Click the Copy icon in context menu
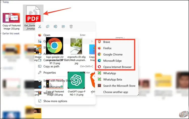This screenshot has width=189, height=119. tap(47, 26)
